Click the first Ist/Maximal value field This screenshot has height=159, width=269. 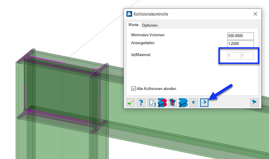coord(234,56)
